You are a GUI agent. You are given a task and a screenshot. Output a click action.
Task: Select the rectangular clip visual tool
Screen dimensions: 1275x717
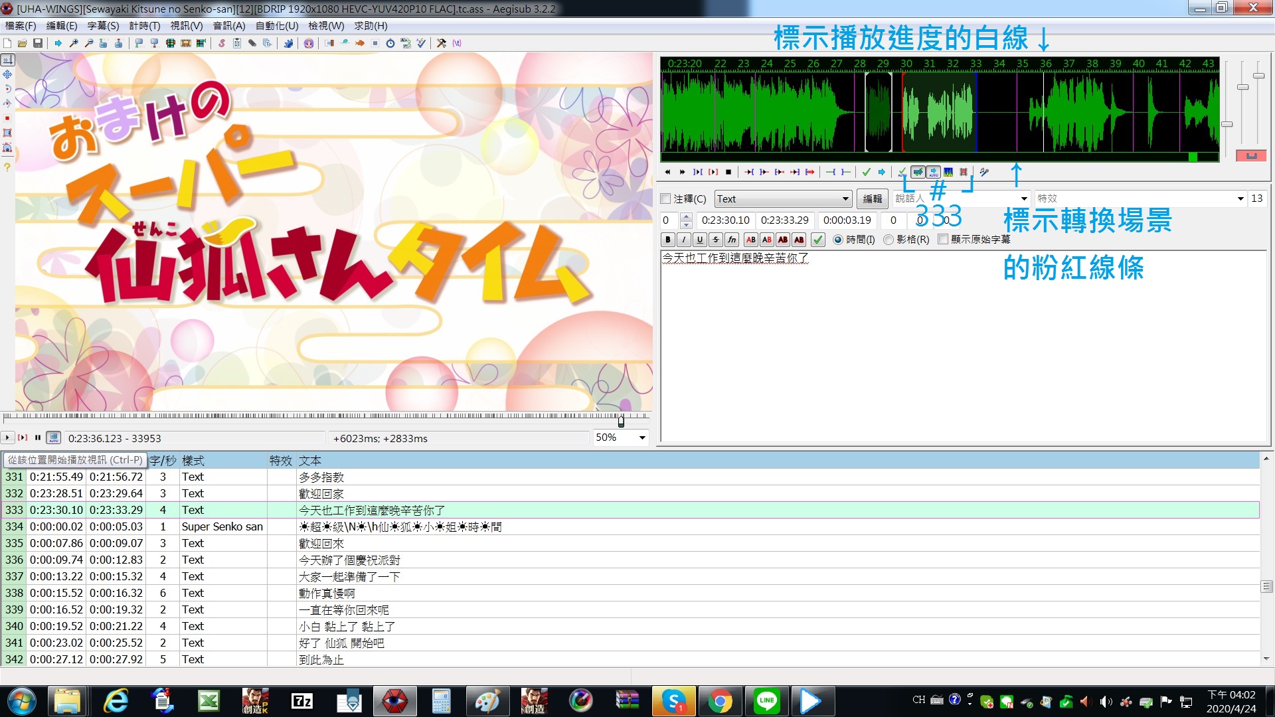pos(7,133)
